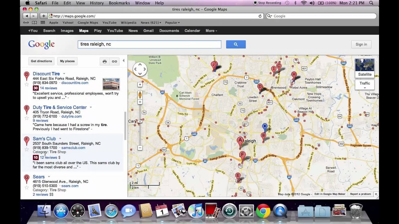Star the Sam's Club result

pyautogui.click(x=26, y=149)
